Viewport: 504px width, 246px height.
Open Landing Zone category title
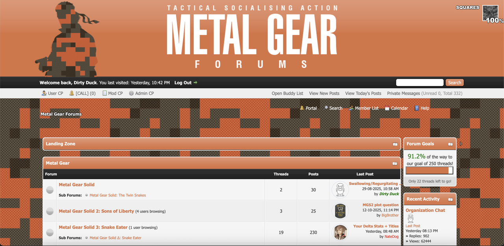[60, 144]
